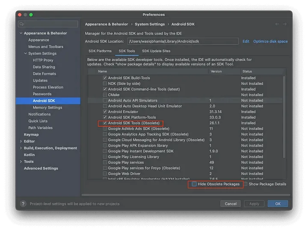
Task: Open Updates settings in sidebar
Action: pyautogui.click(x=40, y=80)
